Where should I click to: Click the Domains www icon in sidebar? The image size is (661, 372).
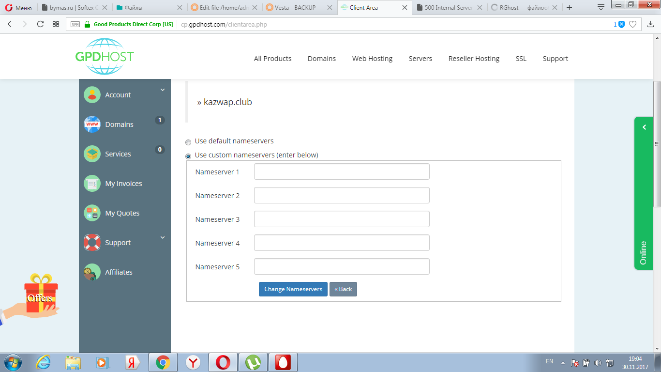(92, 124)
